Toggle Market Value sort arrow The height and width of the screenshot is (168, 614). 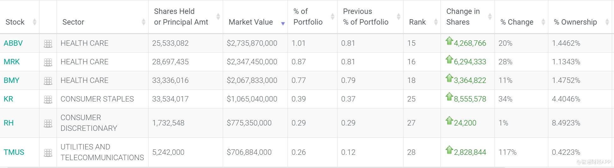point(283,23)
